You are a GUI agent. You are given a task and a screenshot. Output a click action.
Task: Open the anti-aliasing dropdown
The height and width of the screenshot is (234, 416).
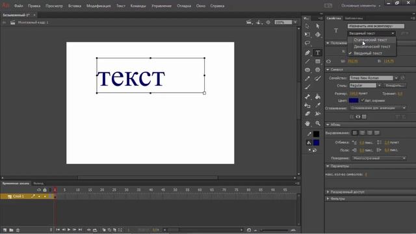click(x=378, y=108)
